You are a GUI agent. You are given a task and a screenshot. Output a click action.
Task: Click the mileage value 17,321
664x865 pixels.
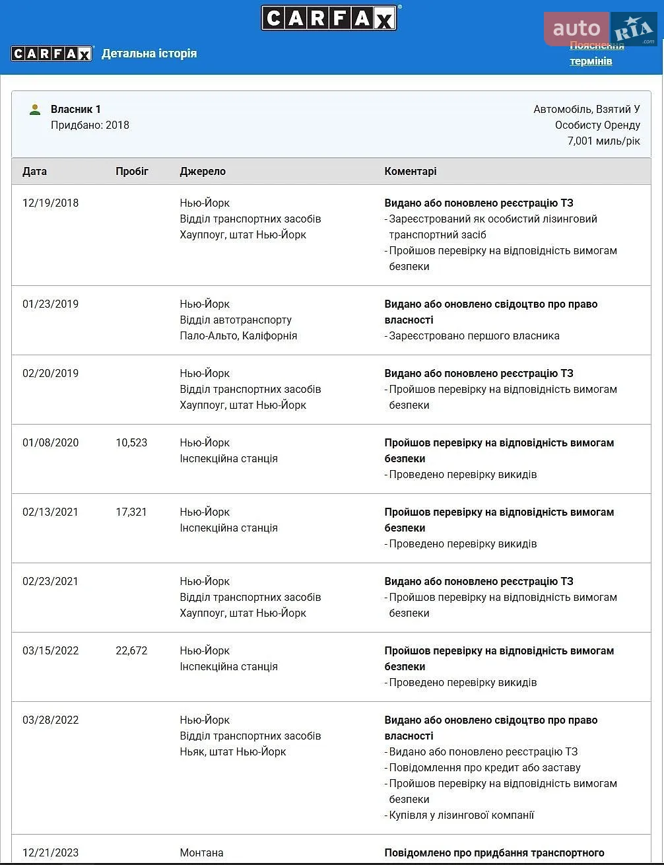pos(131,512)
